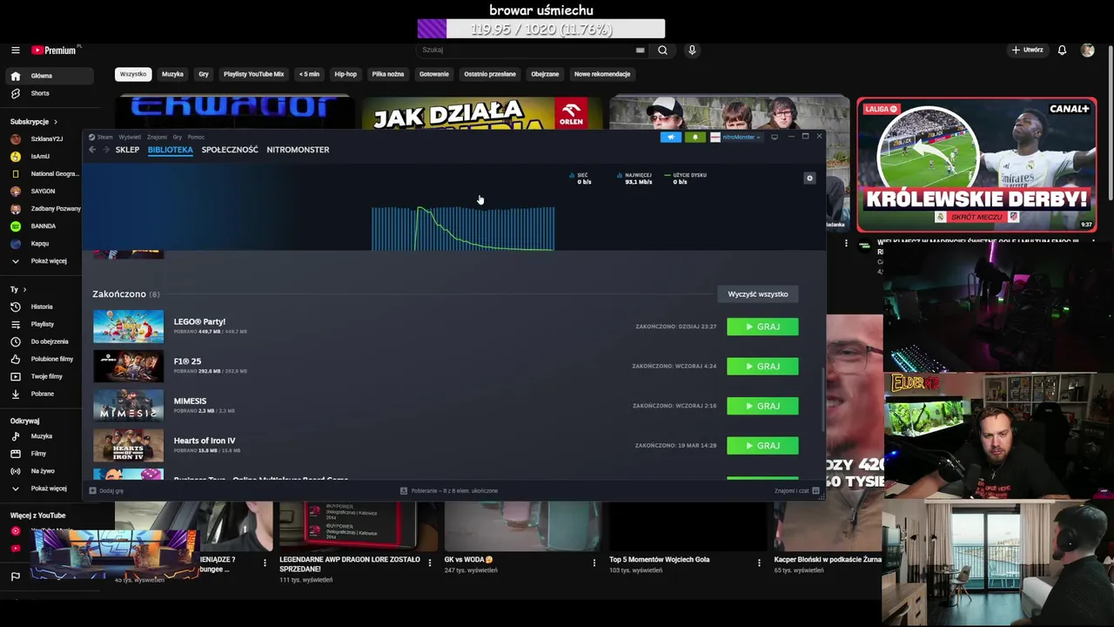Open NITROMONSTER profile tab in Steam
The image size is (1114, 627).
298,150
